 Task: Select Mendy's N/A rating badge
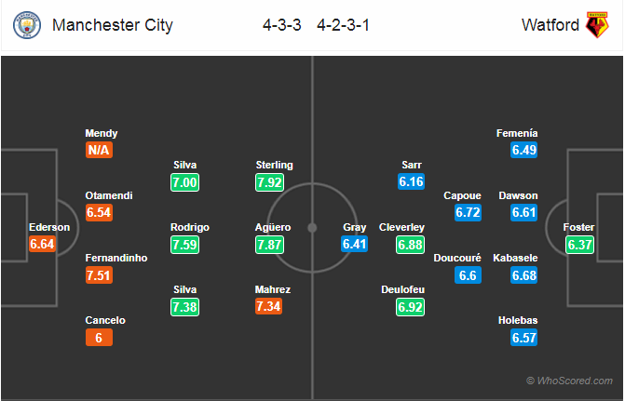[99, 150]
